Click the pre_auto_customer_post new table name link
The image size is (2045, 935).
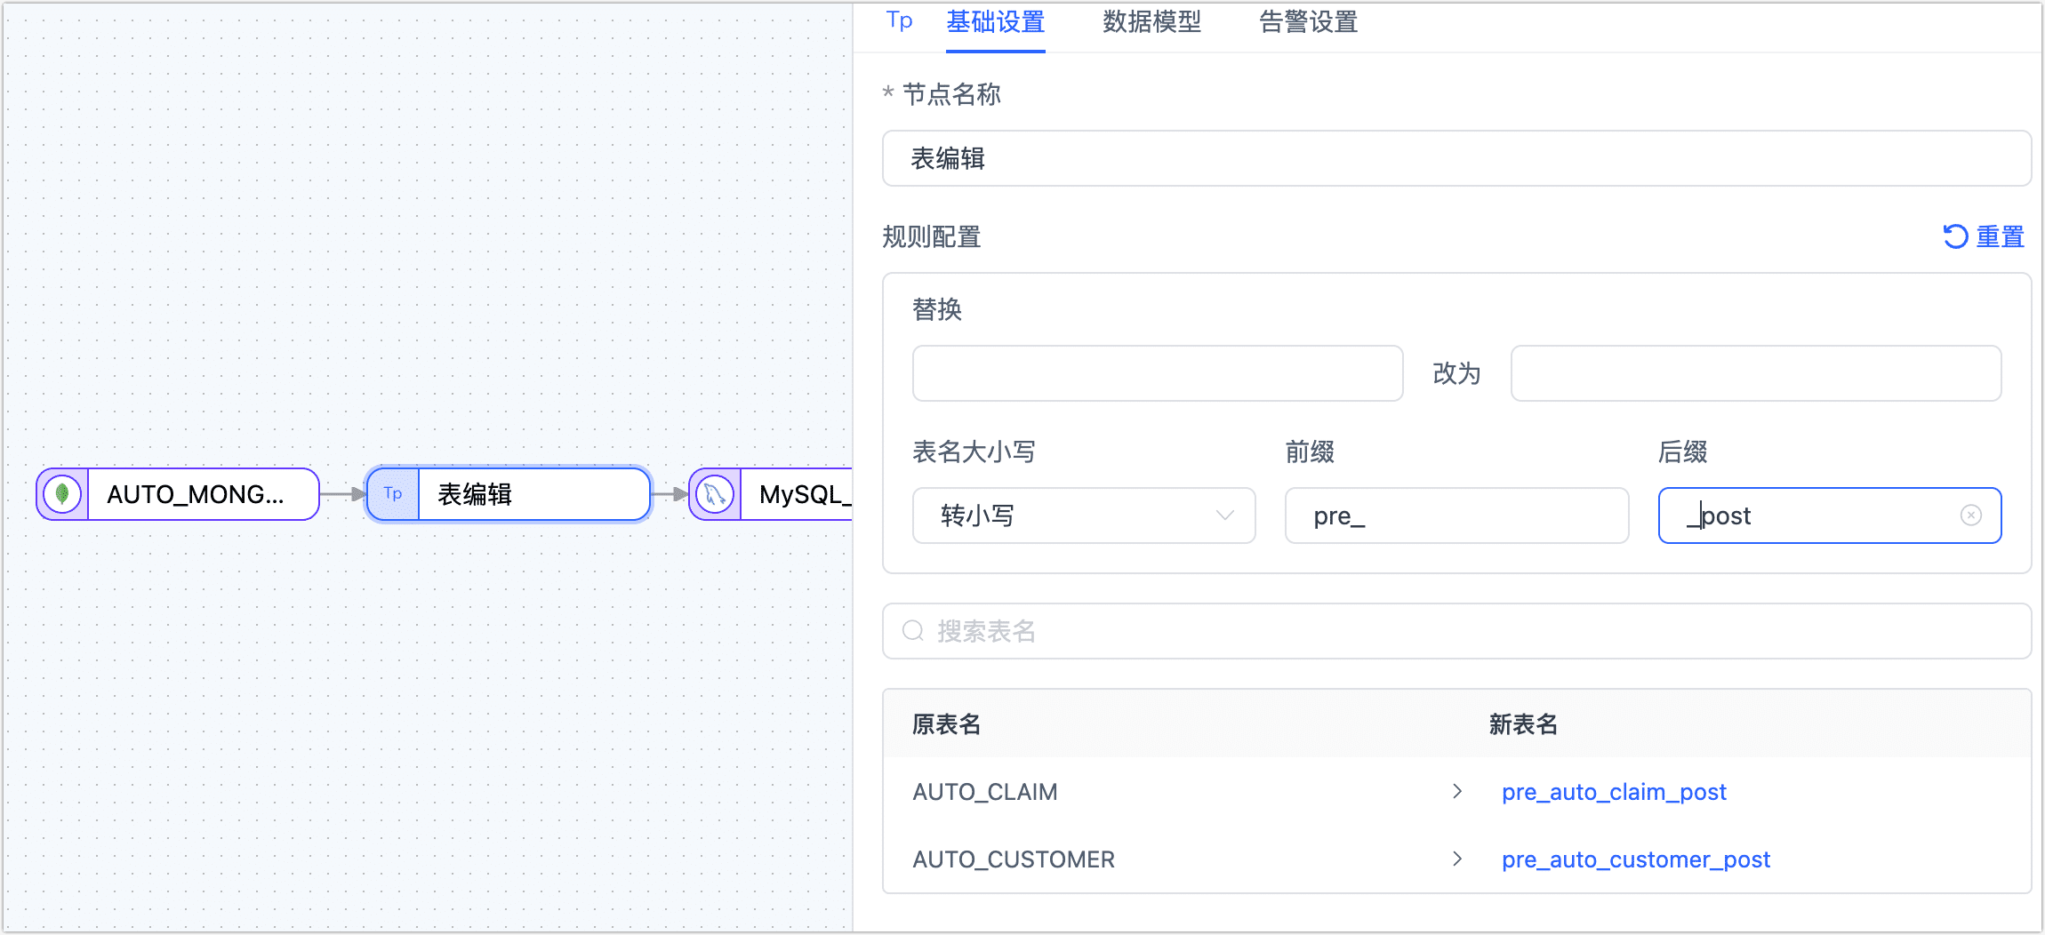(1635, 859)
